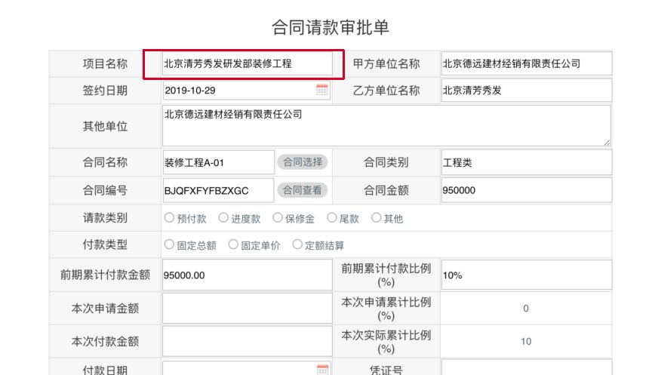652x375 pixels.
Task: Select the 进度款 radio option
Action: tap(223, 218)
